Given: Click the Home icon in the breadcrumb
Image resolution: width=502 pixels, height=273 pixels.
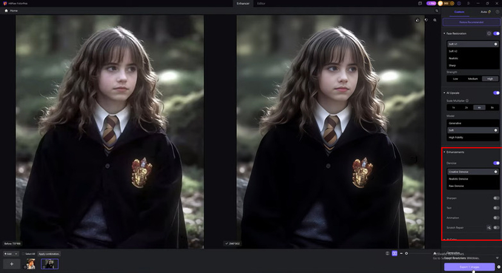Looking at the screenshot, I should coord(6,10).
